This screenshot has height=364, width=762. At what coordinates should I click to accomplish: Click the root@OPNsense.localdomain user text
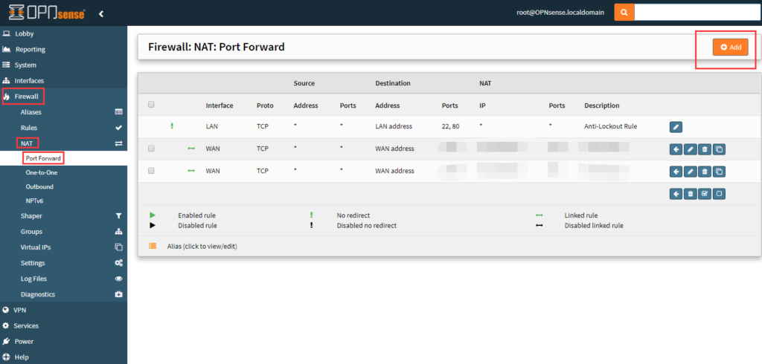pos(560,13)
